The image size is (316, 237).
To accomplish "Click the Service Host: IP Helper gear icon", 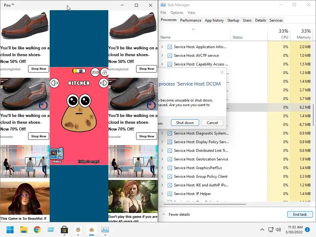I will point(170,194).
